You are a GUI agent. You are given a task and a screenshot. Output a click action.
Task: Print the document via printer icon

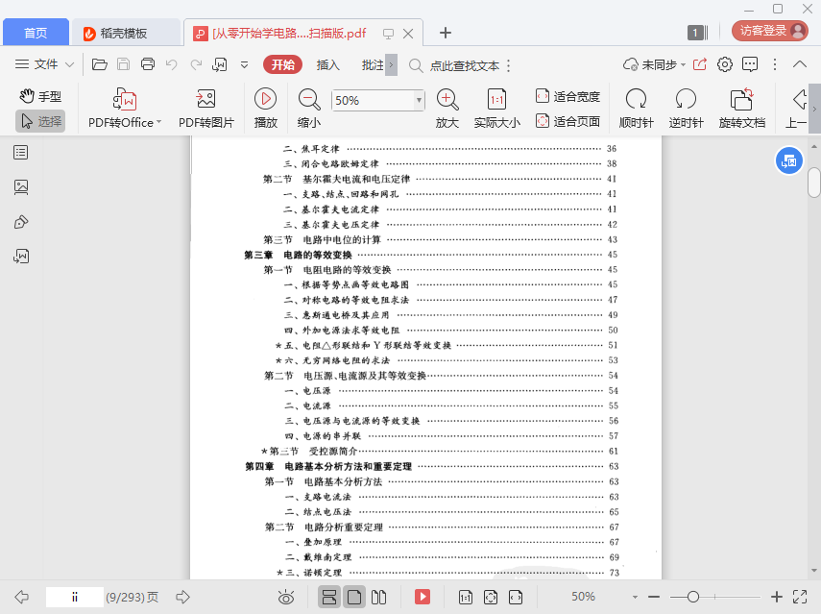148,64
